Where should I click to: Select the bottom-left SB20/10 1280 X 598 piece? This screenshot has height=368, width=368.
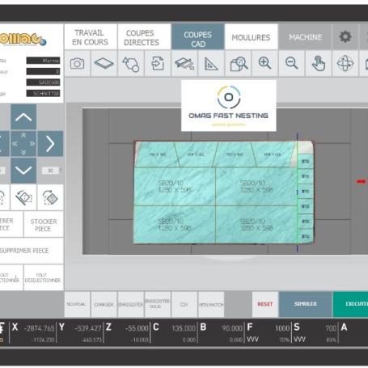pos(175,225)
